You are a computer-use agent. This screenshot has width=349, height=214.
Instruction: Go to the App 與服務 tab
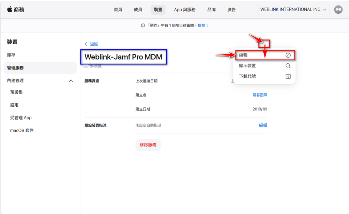pyautogui.click(x=185, y=10)
